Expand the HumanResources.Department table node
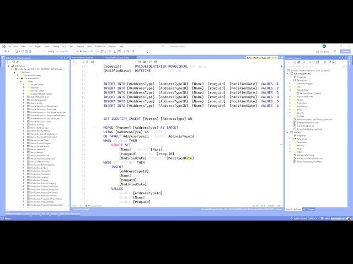The height and width of the screenshot is (264, 353). tap(24, 106)
